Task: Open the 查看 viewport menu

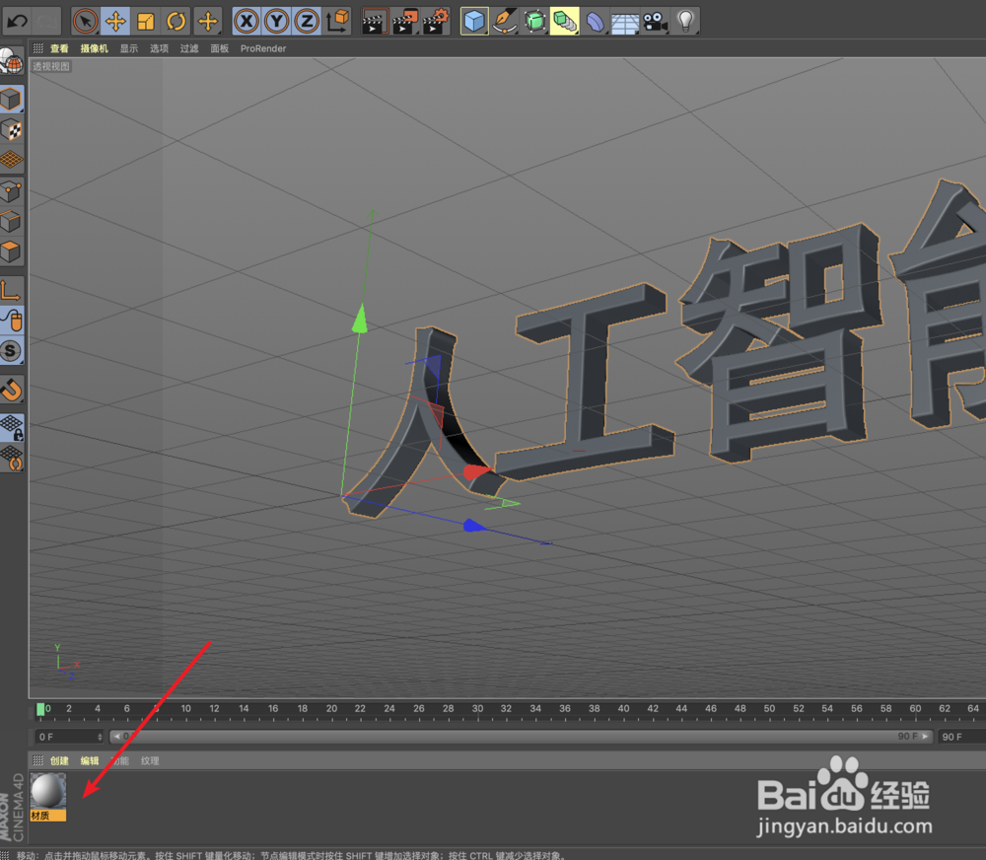Action: [x=59, y=48]
